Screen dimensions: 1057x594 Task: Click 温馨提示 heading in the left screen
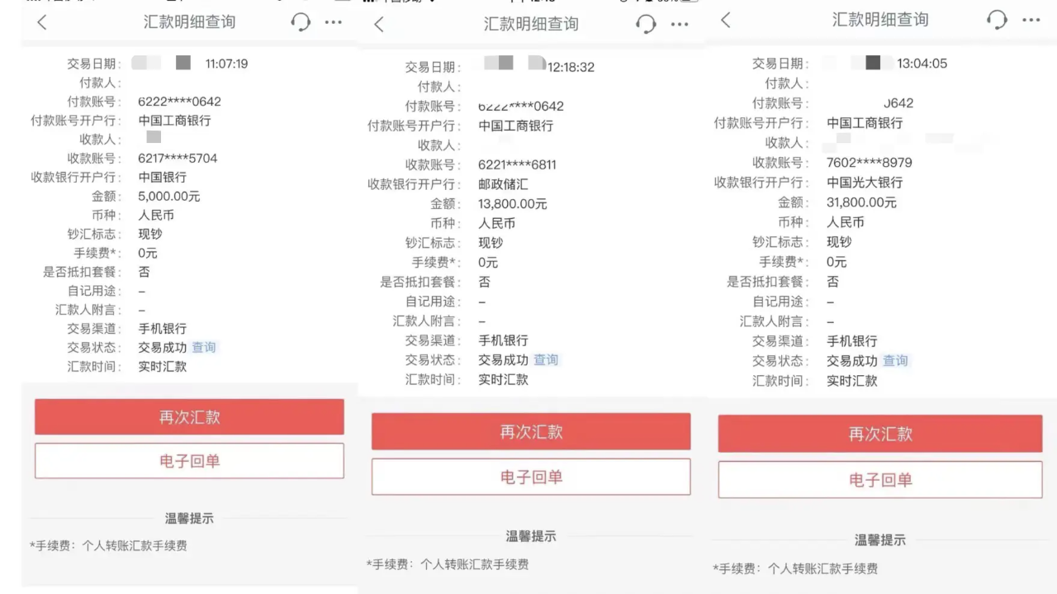(189, 519)
